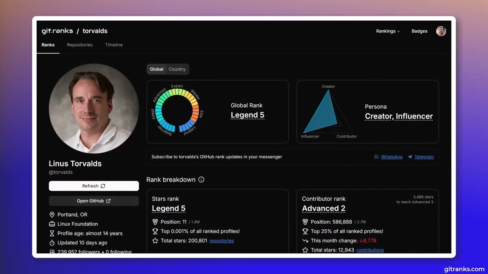Click the WhatsApp icon
Image resolution: width=488 pixels, height=274 pixels.
(x=376, y=157)
